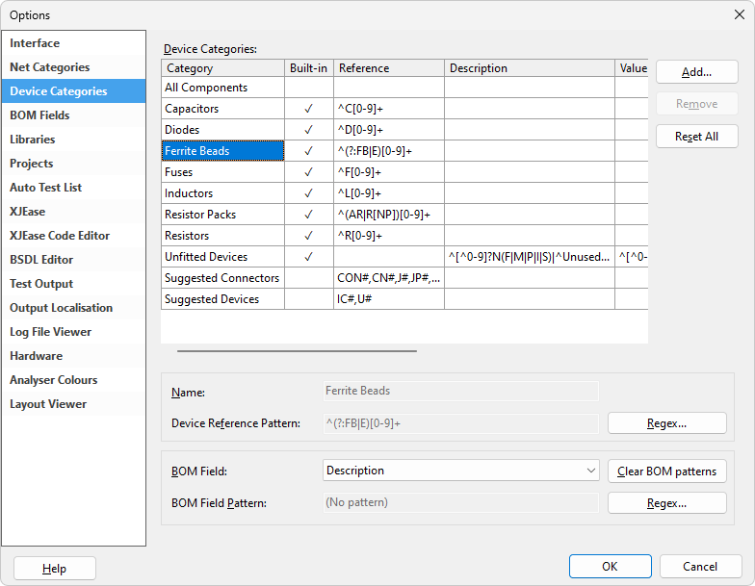Screen dimensions: 755x586
Task: Switch to the Net Categories section
Action: point(50,67)
